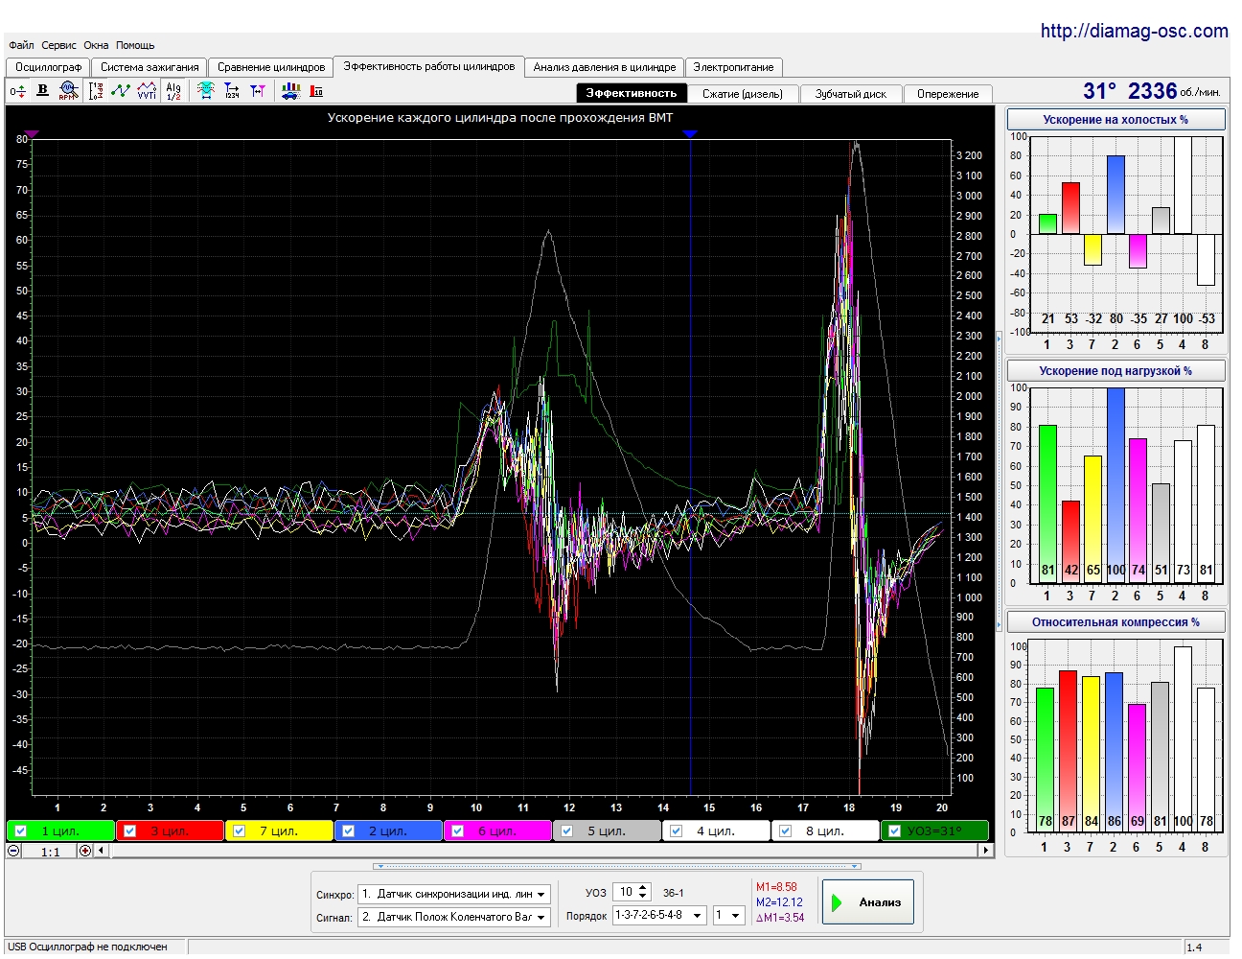Toggle the 1 цил. checkbox

pyautogui.click(x=21, y=831)
